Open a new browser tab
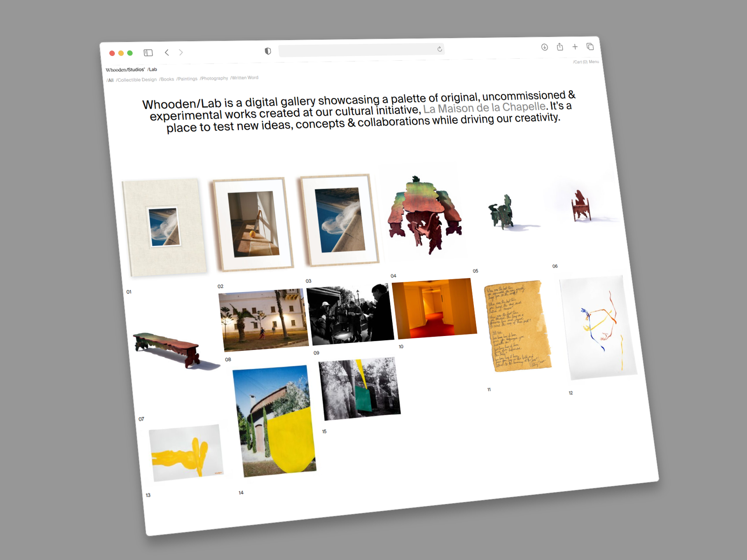 tap(575, 47)
